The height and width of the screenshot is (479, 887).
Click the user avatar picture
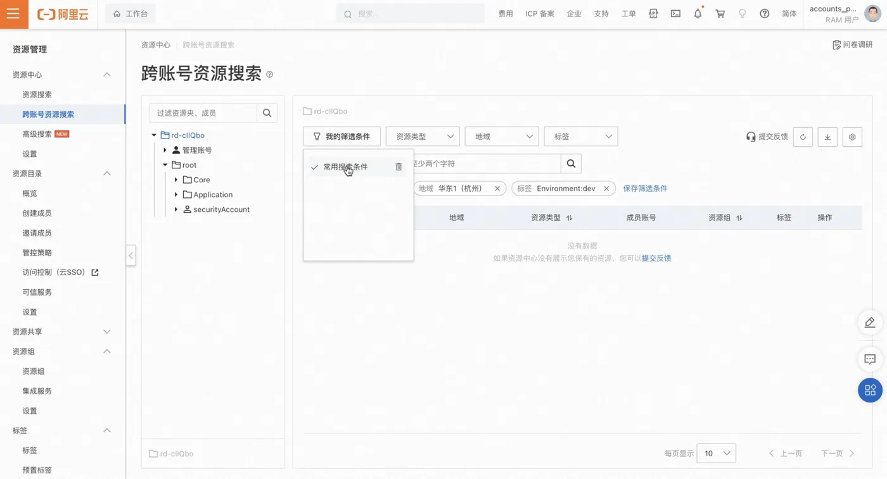click(873, 13)
